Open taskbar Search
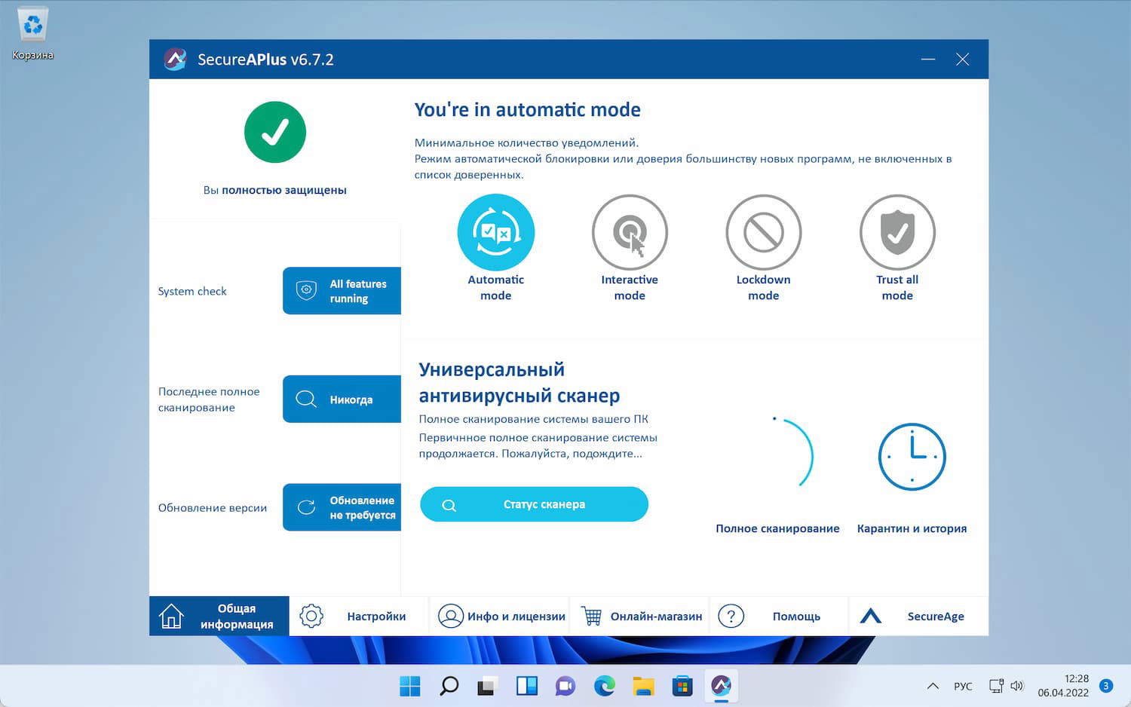 click(449, 686)
